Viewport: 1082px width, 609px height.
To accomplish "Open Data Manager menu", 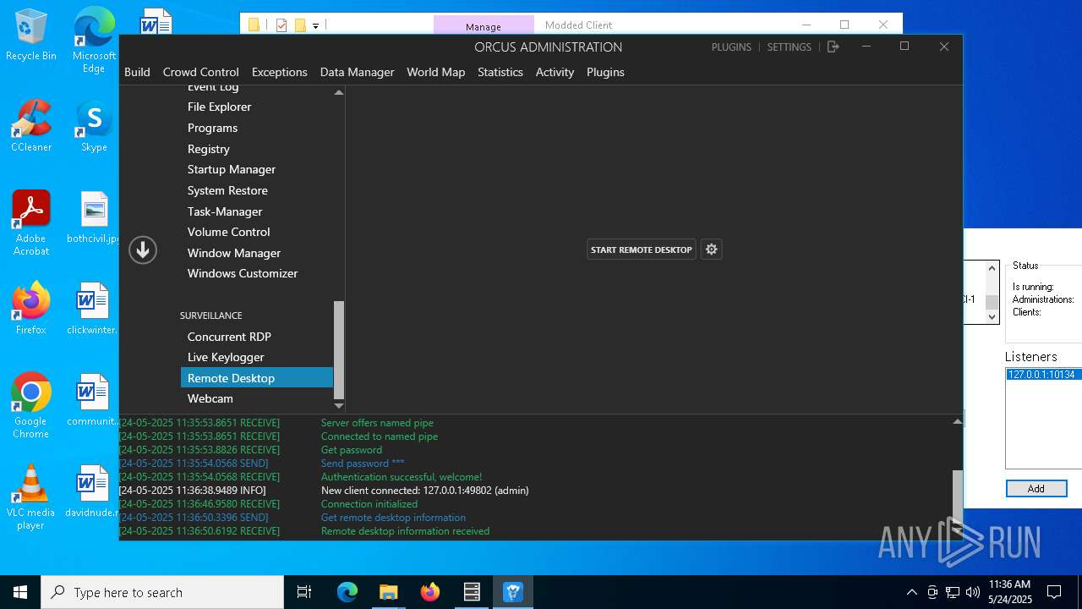I will coord(357,72).
